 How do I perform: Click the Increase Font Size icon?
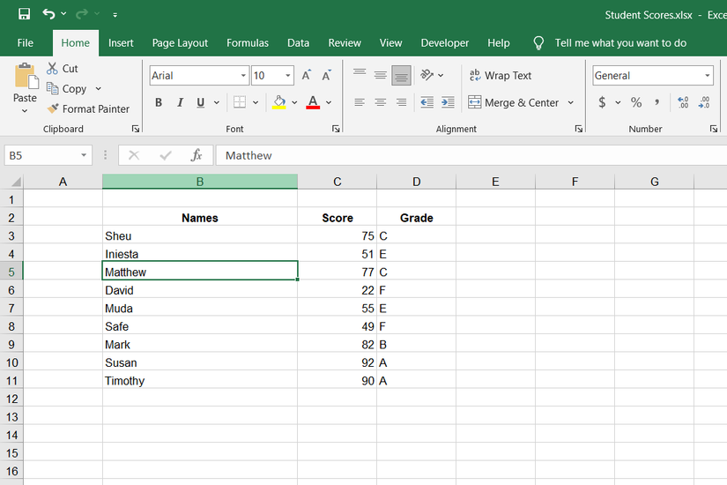point(306,76)
